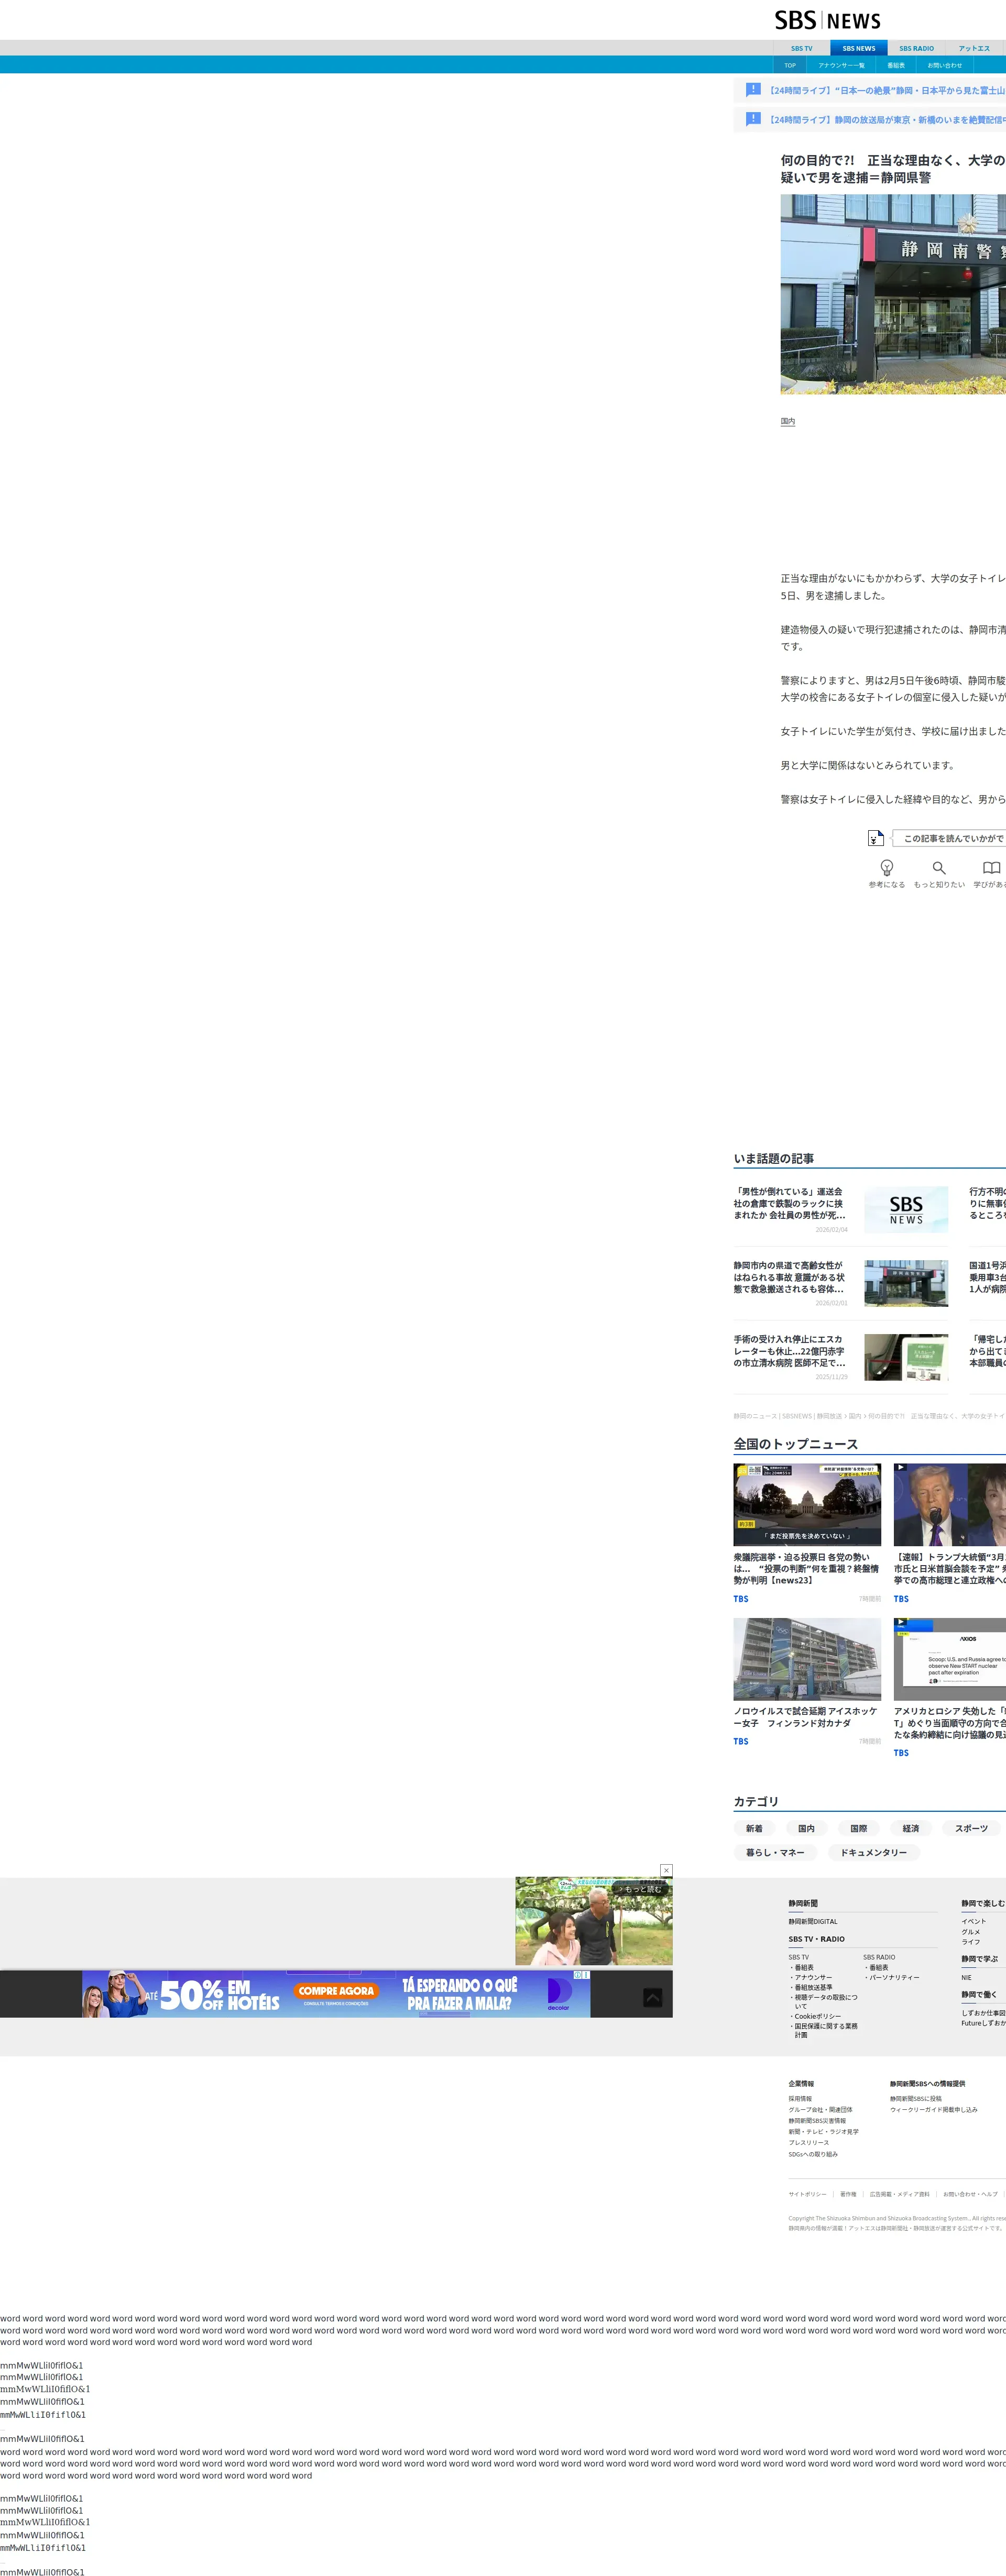This screenshot has width=1006, height=2576.
Task: Click the magnifier もっと知りたい reaction icon
Action: (x=939, y=867)
